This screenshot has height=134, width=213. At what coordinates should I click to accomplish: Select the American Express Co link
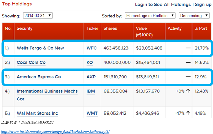[x=39, y=77]
